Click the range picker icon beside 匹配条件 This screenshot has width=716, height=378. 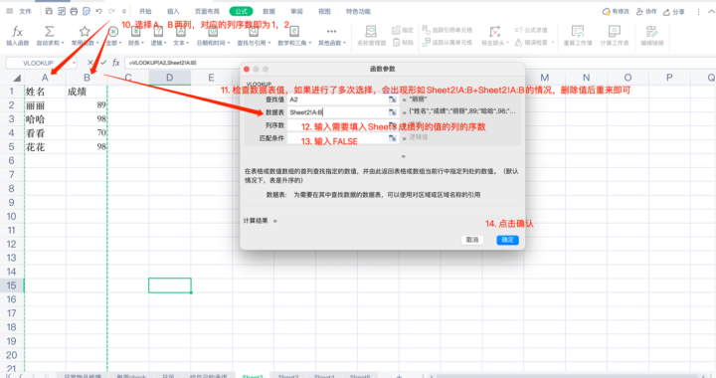click(x=392, y=138)
